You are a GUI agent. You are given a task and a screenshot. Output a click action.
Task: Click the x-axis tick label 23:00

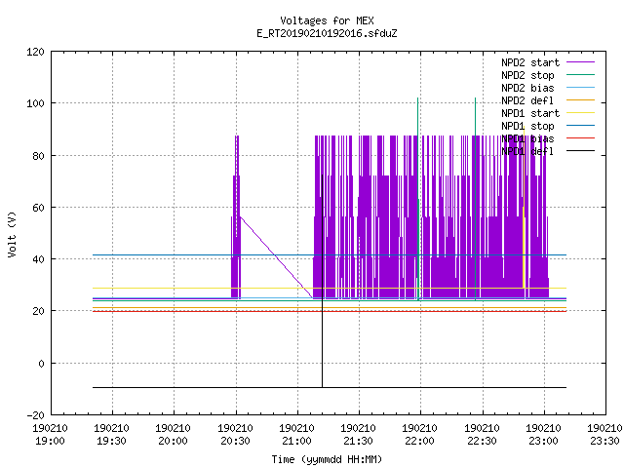click(544, 441)
